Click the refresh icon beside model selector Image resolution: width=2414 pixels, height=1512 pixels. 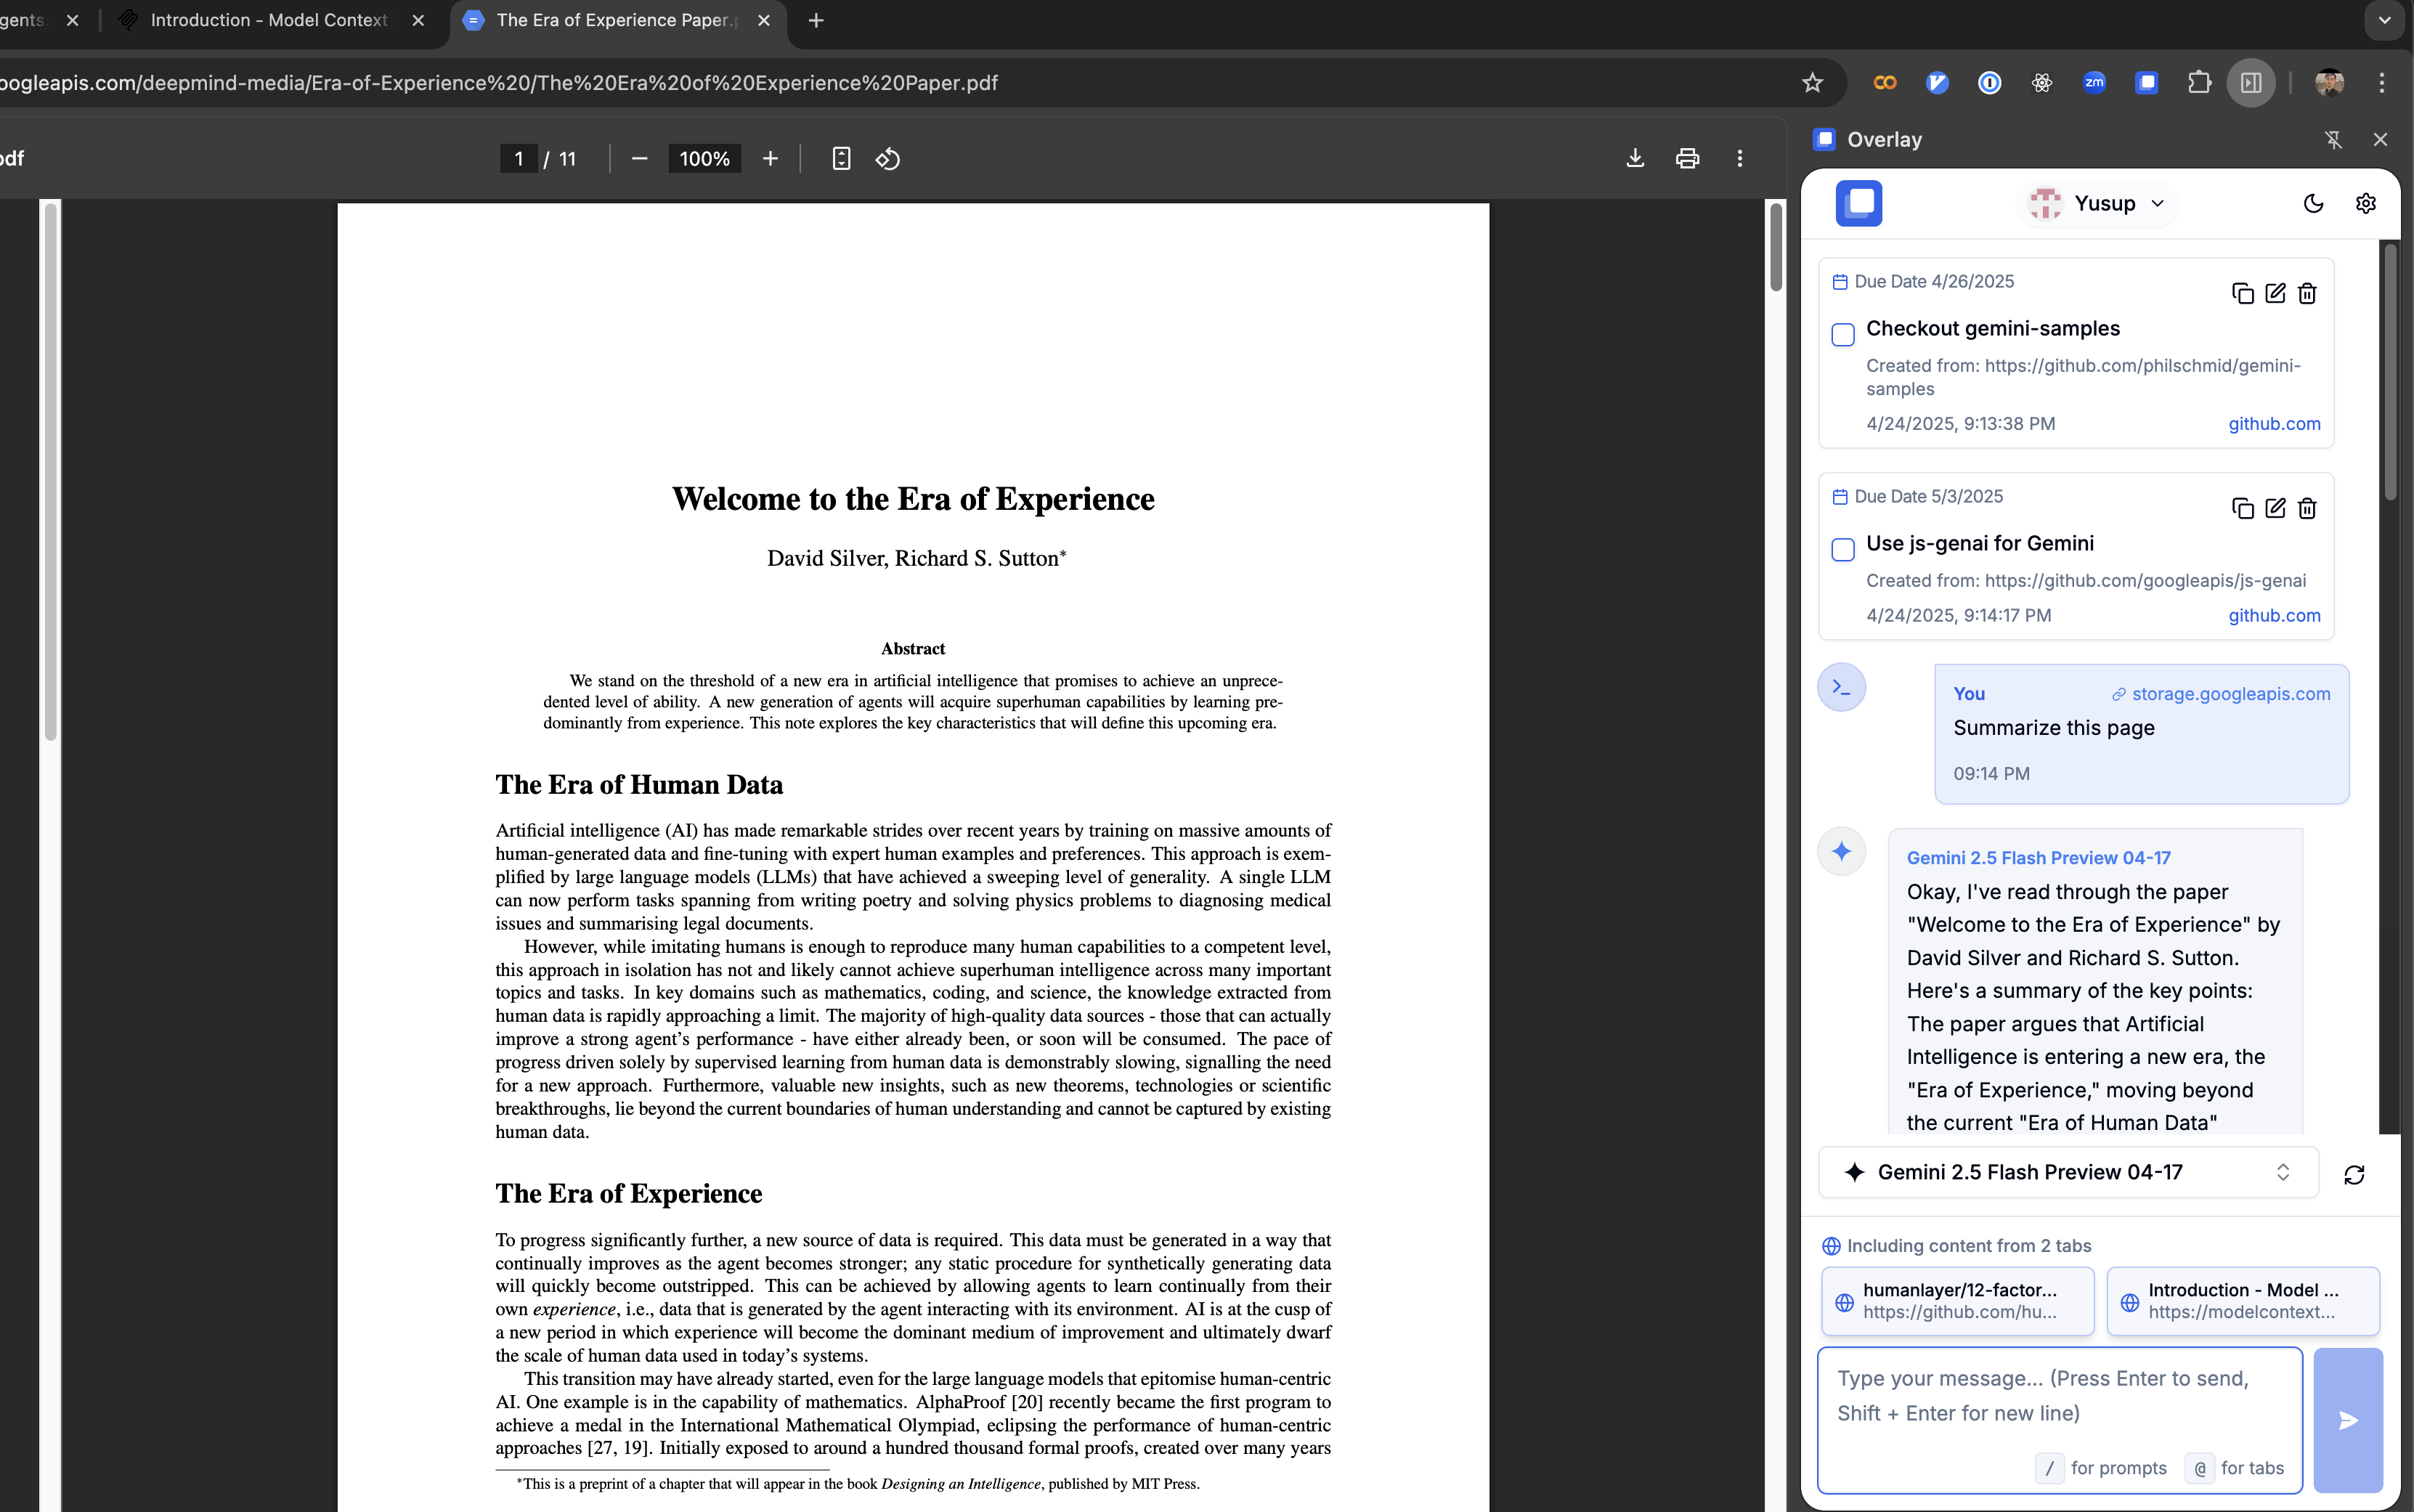pos(2354,1174)
